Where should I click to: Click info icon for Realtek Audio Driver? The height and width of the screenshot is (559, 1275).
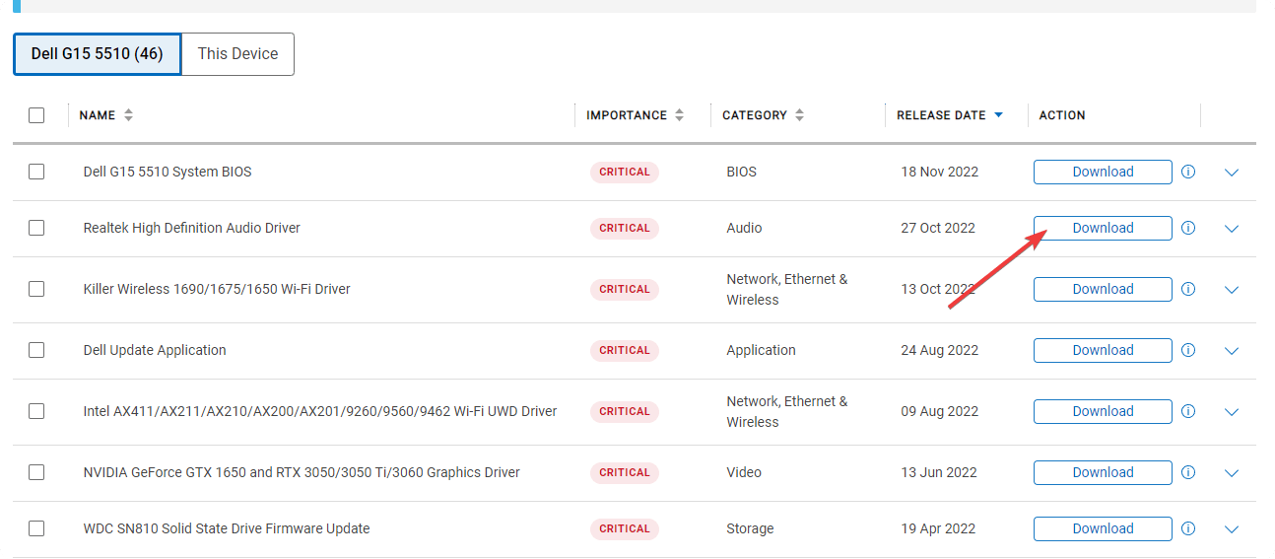1187,228
